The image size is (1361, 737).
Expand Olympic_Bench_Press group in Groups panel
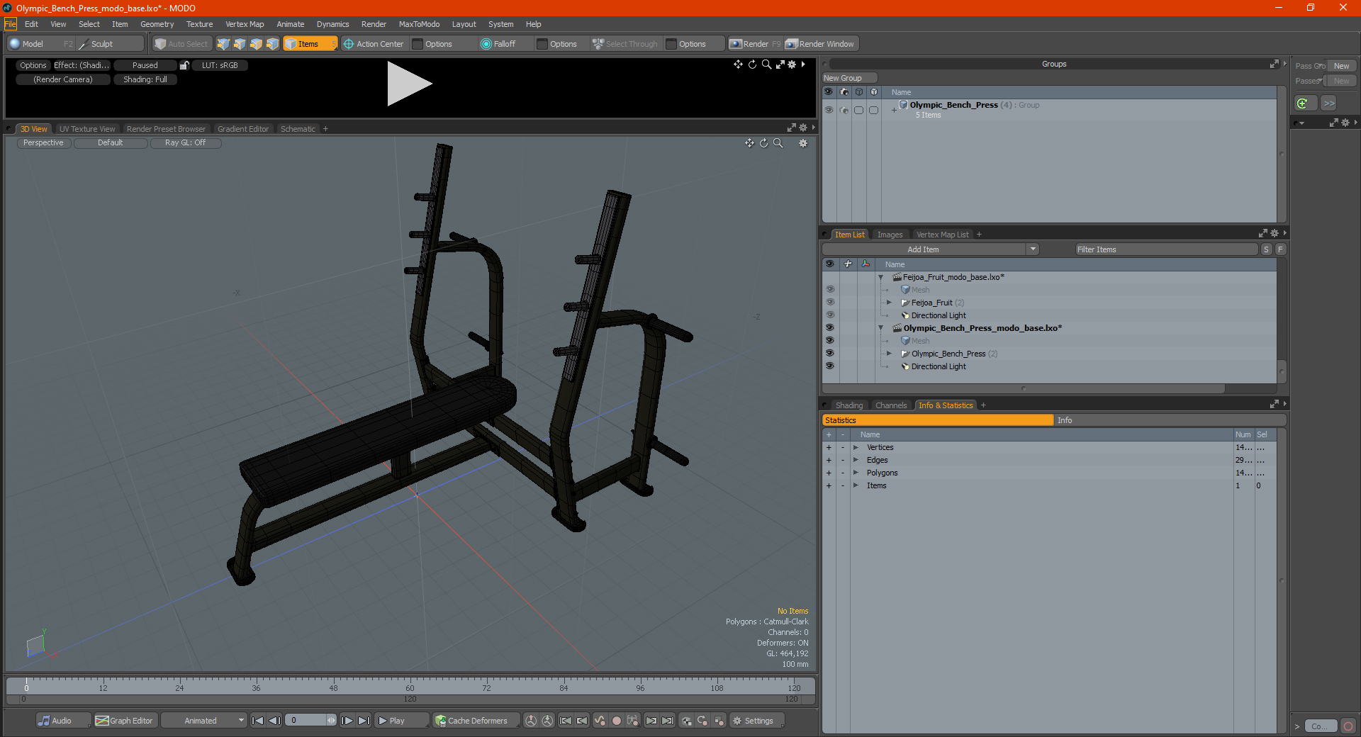[x=894, y=110]
